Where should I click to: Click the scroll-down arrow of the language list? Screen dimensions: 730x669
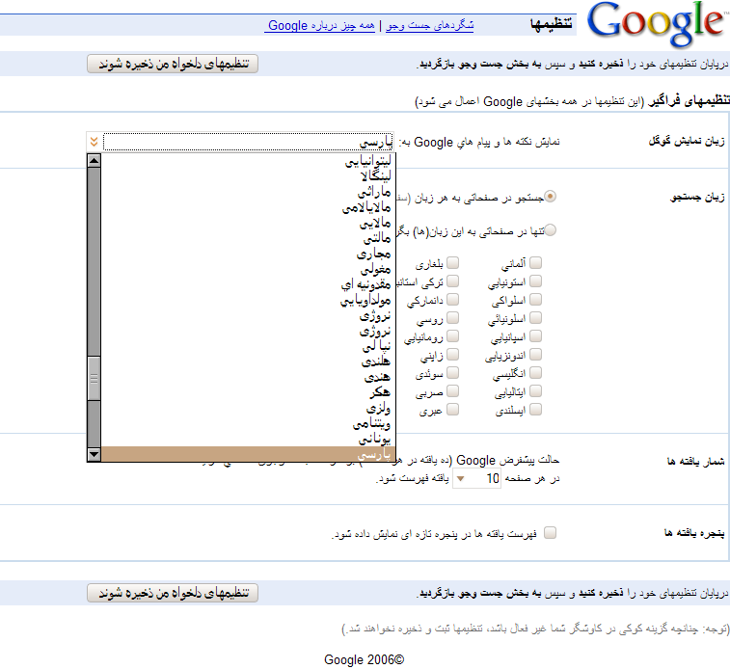94,454
